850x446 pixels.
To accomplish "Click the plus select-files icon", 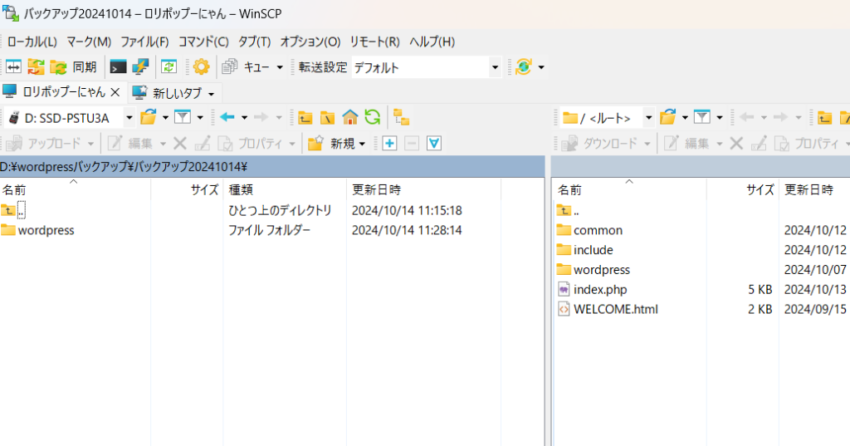I will tap(389, 143).
